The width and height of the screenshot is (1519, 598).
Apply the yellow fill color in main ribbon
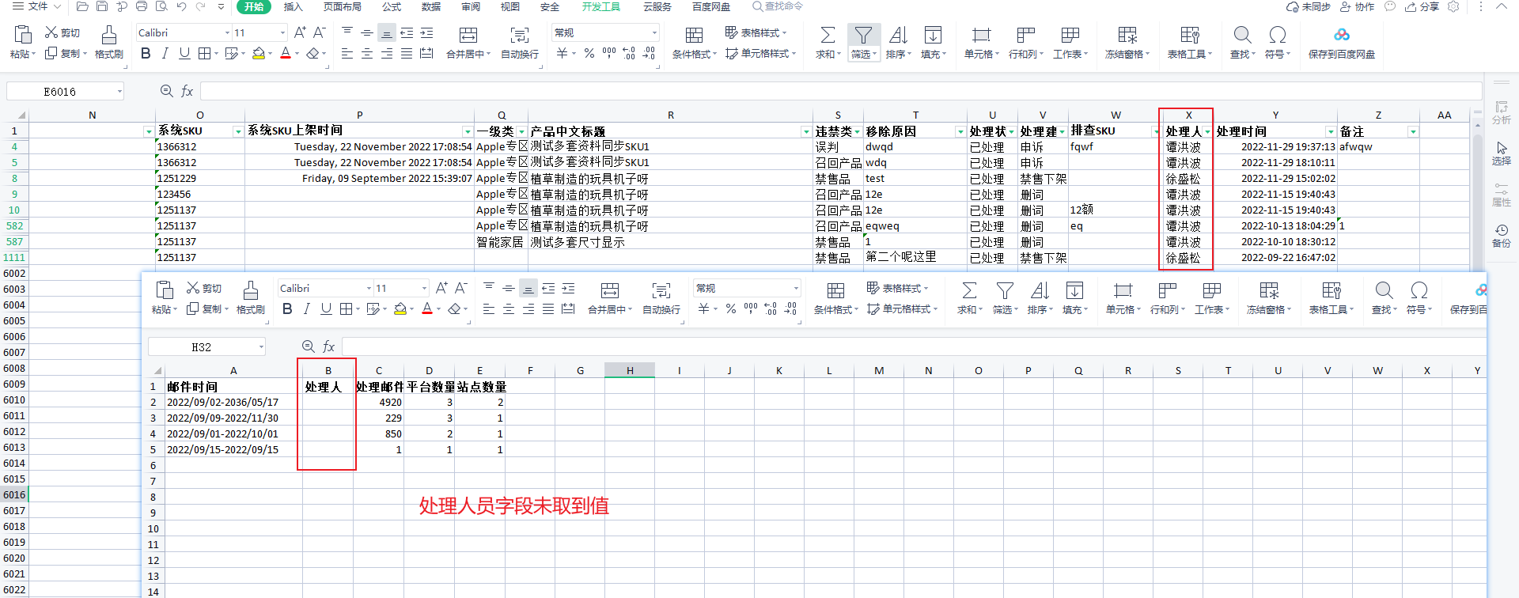pyautogui.click(x=259, y=53)
